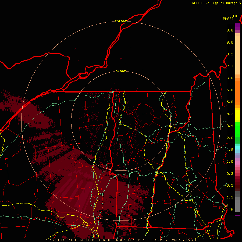Click the DKD label above color scale
This screenshot has height=242, width=242.
click(236, 16)
